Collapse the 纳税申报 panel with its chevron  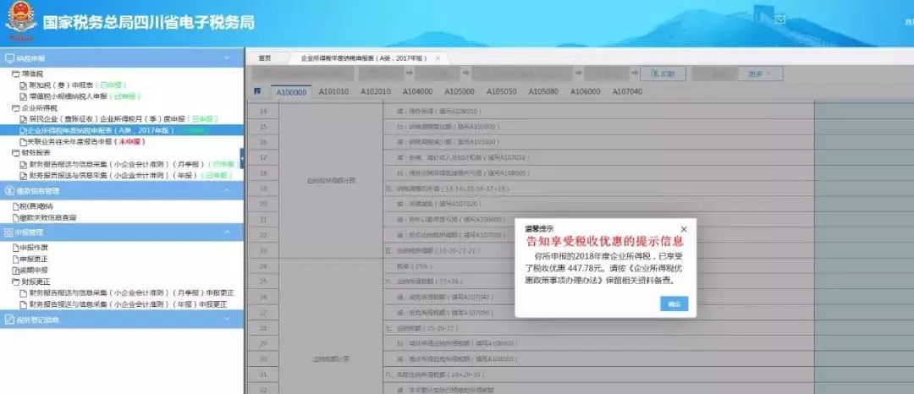[x=228, y=58]
